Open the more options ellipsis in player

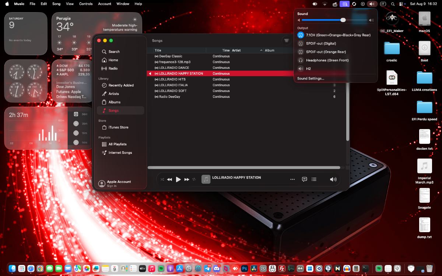pos(292,179)
